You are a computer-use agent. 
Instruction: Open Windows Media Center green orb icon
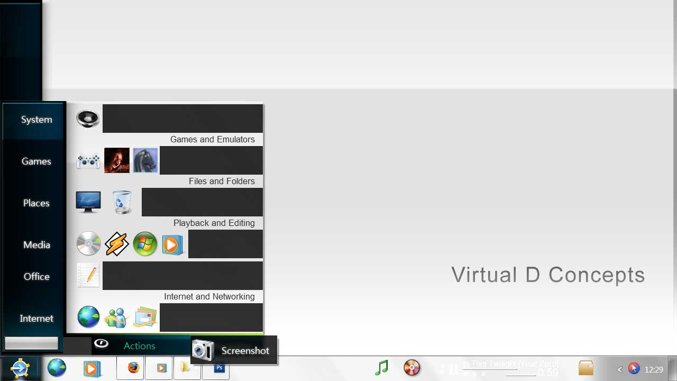(145, 244)
